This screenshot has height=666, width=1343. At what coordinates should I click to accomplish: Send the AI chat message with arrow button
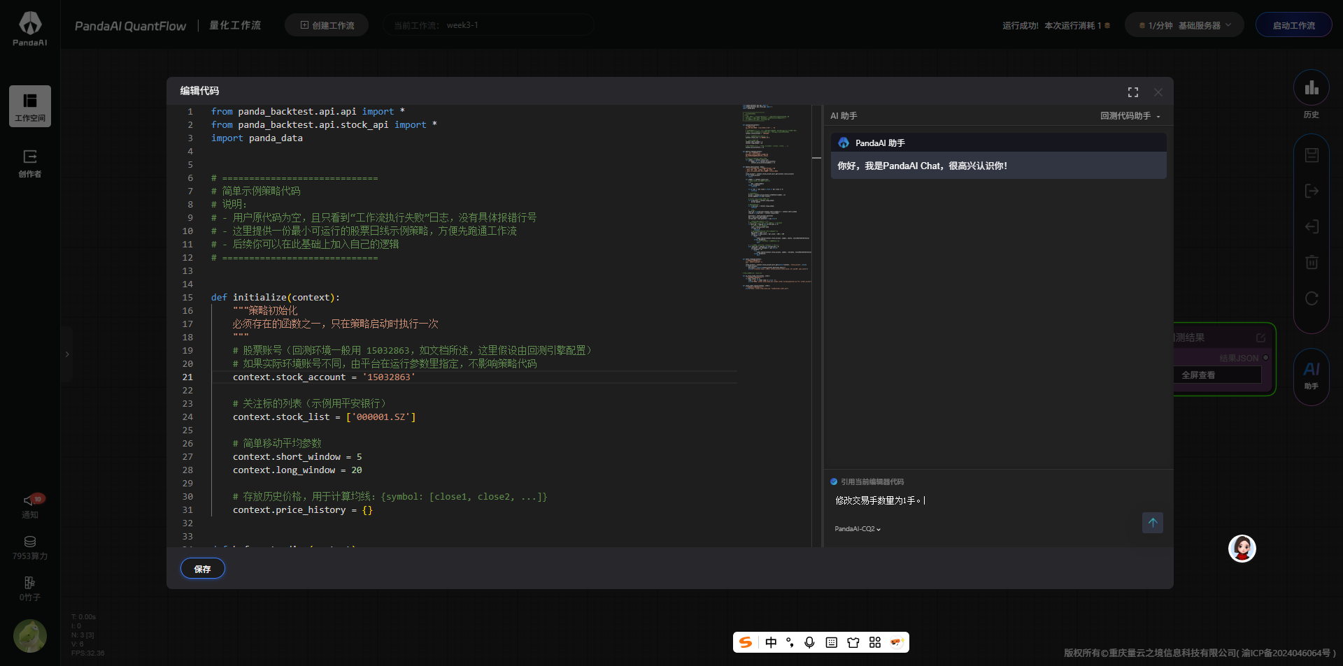click(1152, 523)
